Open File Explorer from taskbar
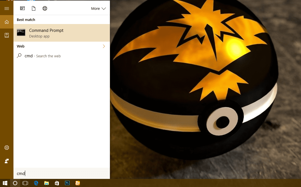 pos(47,183)
